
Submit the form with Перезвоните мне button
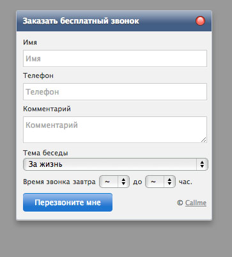(x=68, y=203)
